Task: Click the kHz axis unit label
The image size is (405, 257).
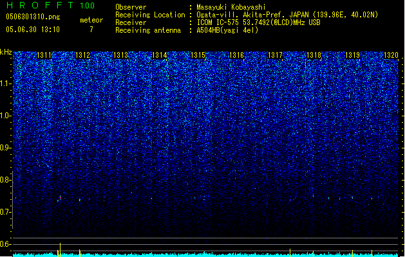Action: (x=6, y=52)
